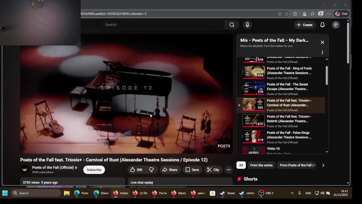Play Yötön Yö from the playlist
Screen dimensions: 362x204
click(281, 150)
